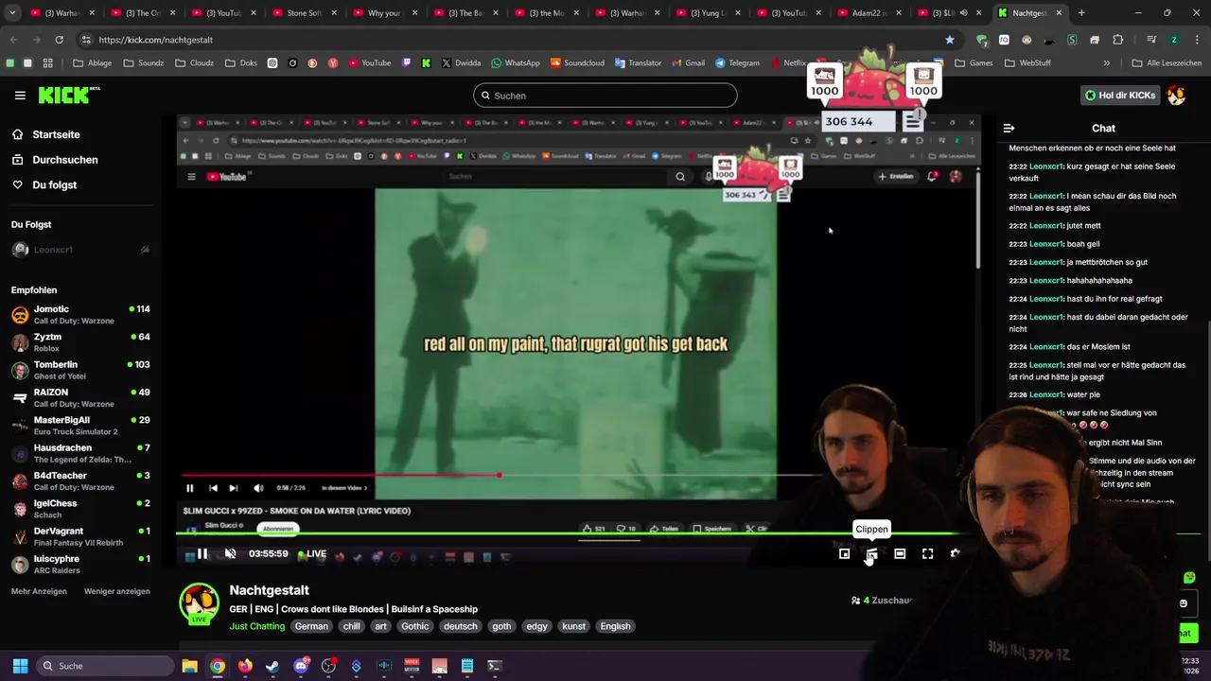The width and height of the screenshot is (1211, 681).
Task: Open followed channel Leonxcr1
Action: tap(80, 250)
